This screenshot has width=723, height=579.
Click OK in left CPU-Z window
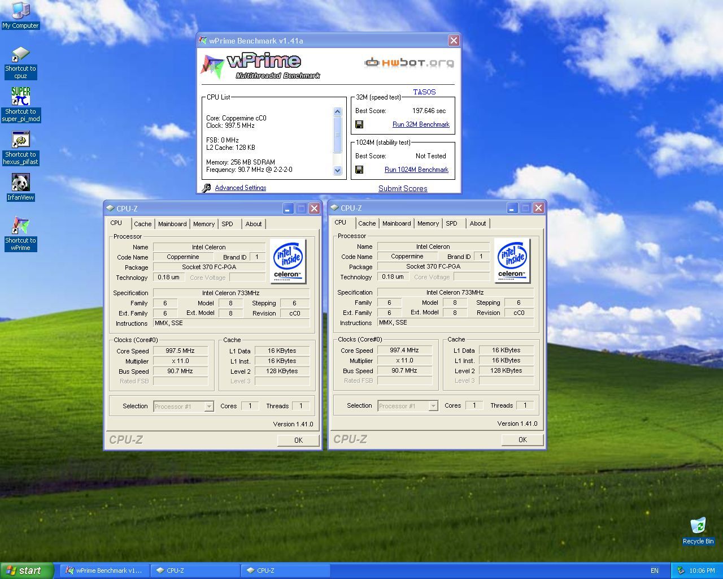298,440
